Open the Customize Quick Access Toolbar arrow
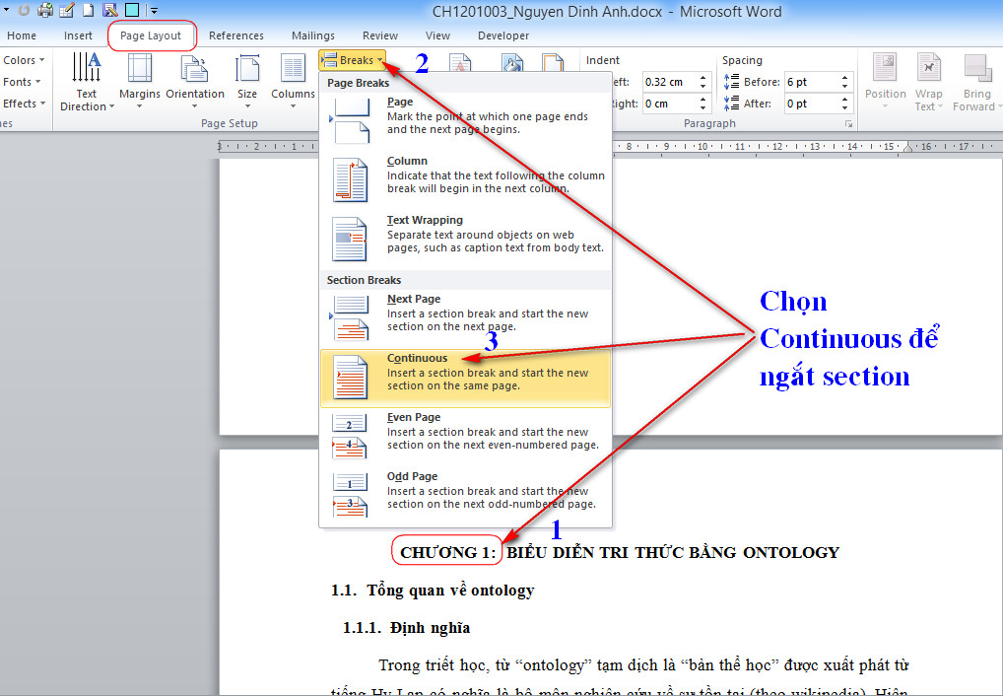The image size is (1003, 696). 154,11
